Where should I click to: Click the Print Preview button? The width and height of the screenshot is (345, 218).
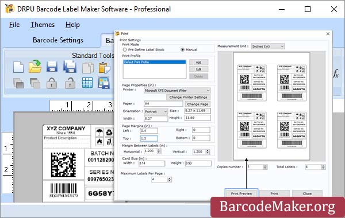tap(241, 193)
